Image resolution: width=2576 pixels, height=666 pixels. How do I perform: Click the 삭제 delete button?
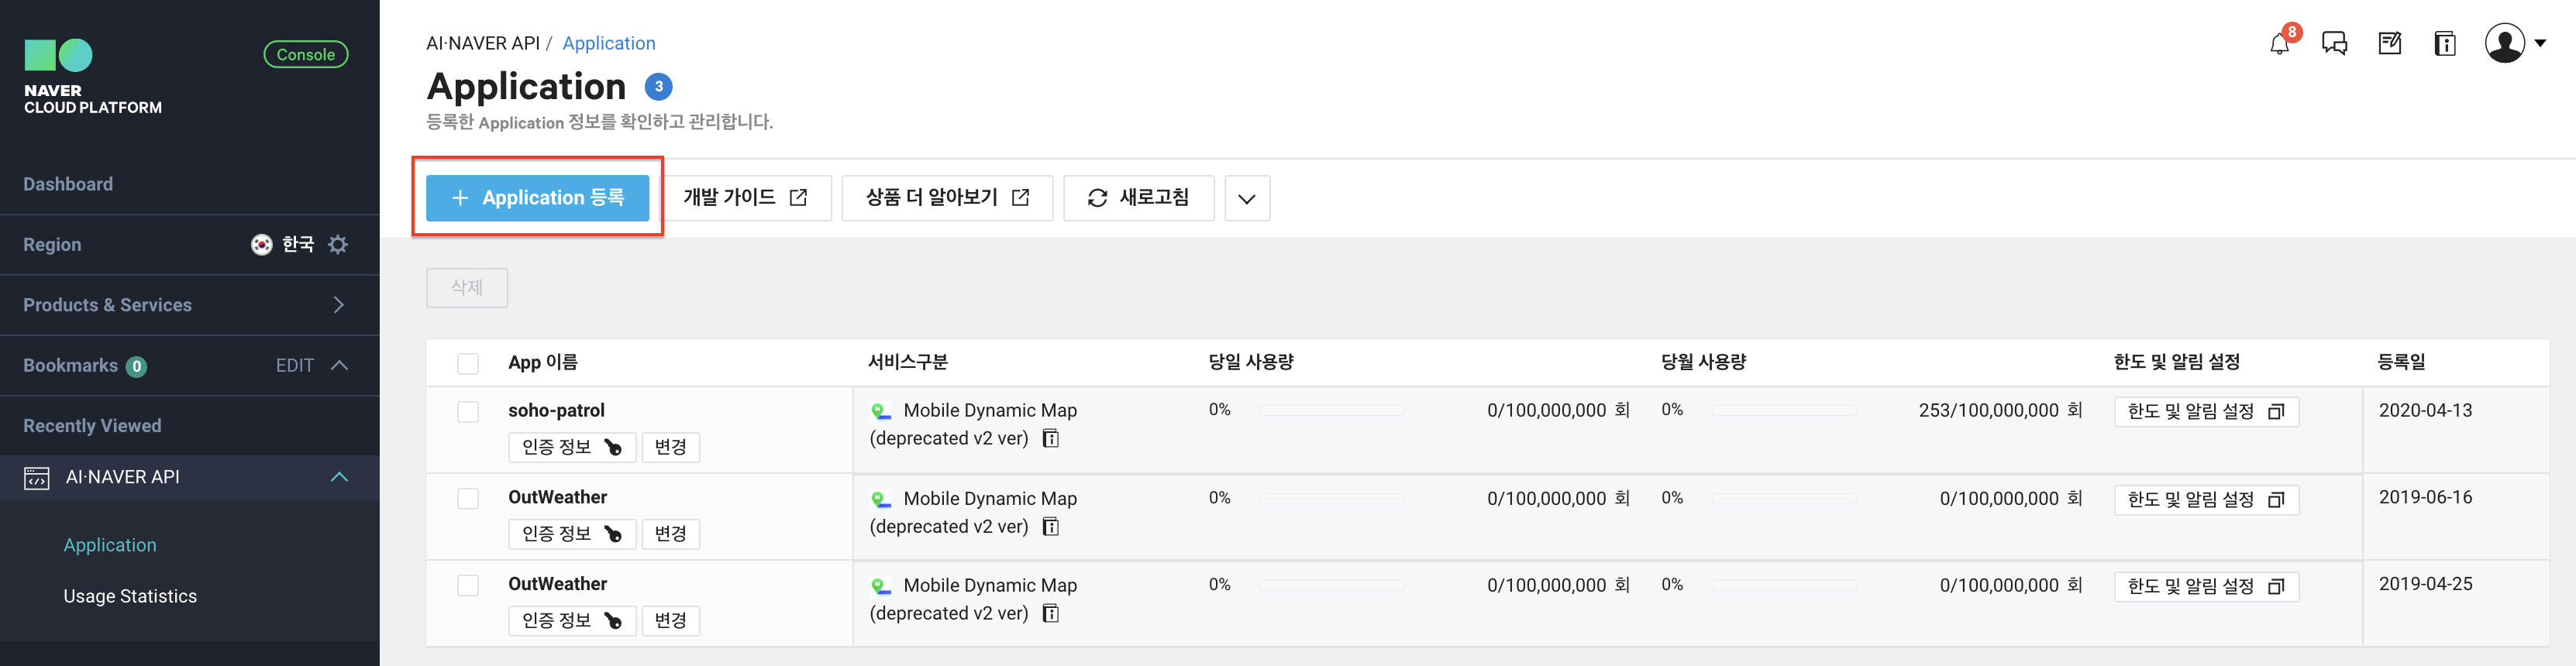click(467, 288)
